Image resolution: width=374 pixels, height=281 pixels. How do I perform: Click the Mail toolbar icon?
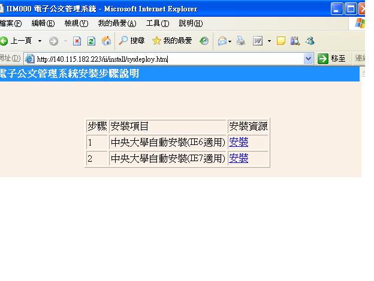tap(222, 41)
